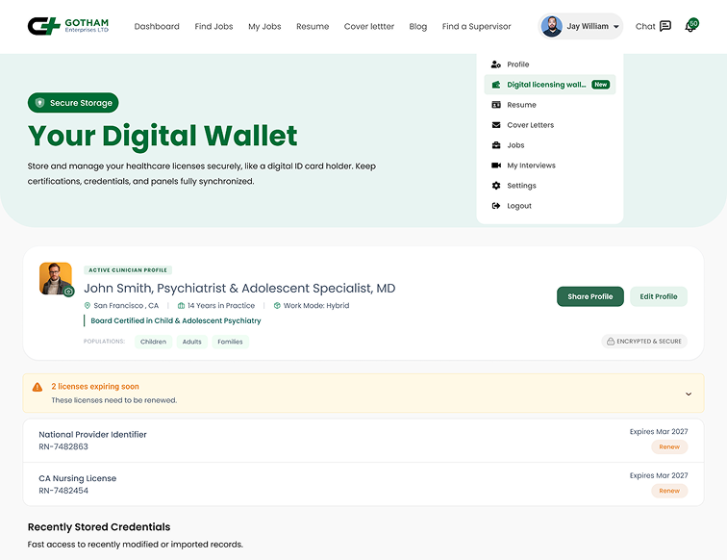Screen dimensions: 727x560
Task: Click the Logout exit icon
Action: 496,206
